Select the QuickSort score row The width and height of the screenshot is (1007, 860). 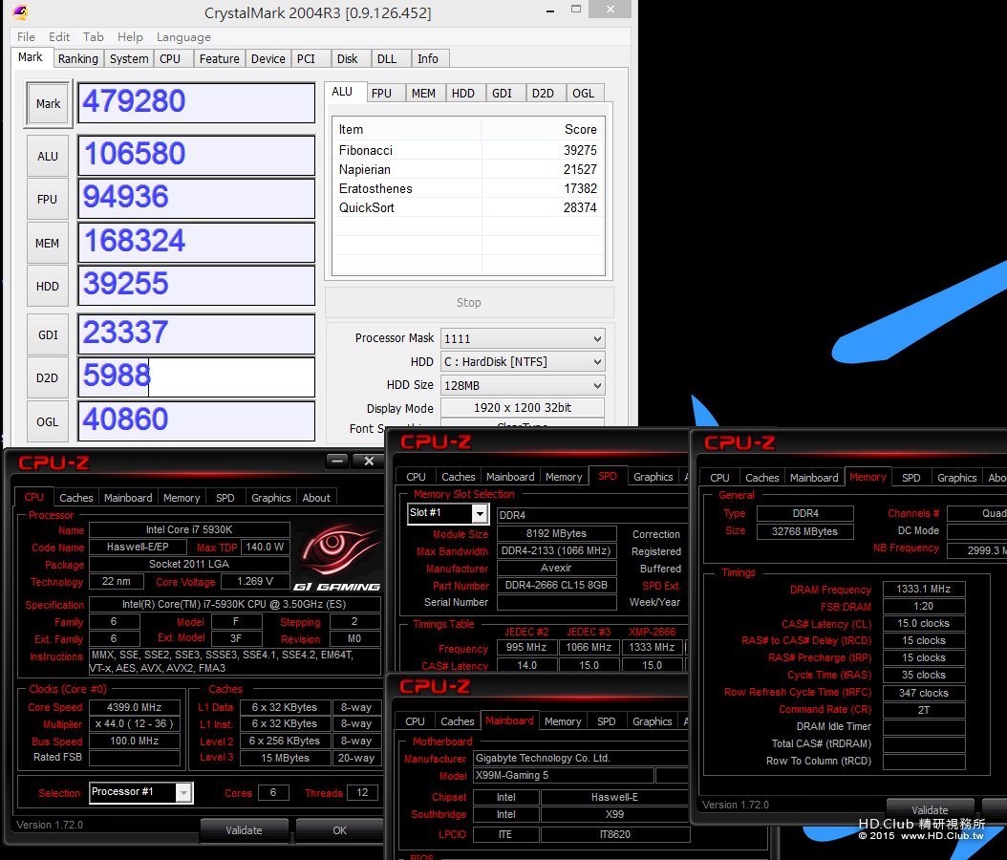(468, 207)
